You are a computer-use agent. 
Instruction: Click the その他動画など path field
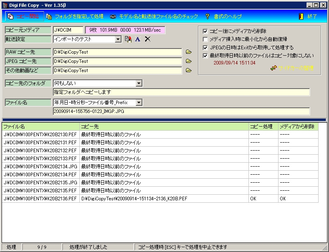(x=117, y=71)
